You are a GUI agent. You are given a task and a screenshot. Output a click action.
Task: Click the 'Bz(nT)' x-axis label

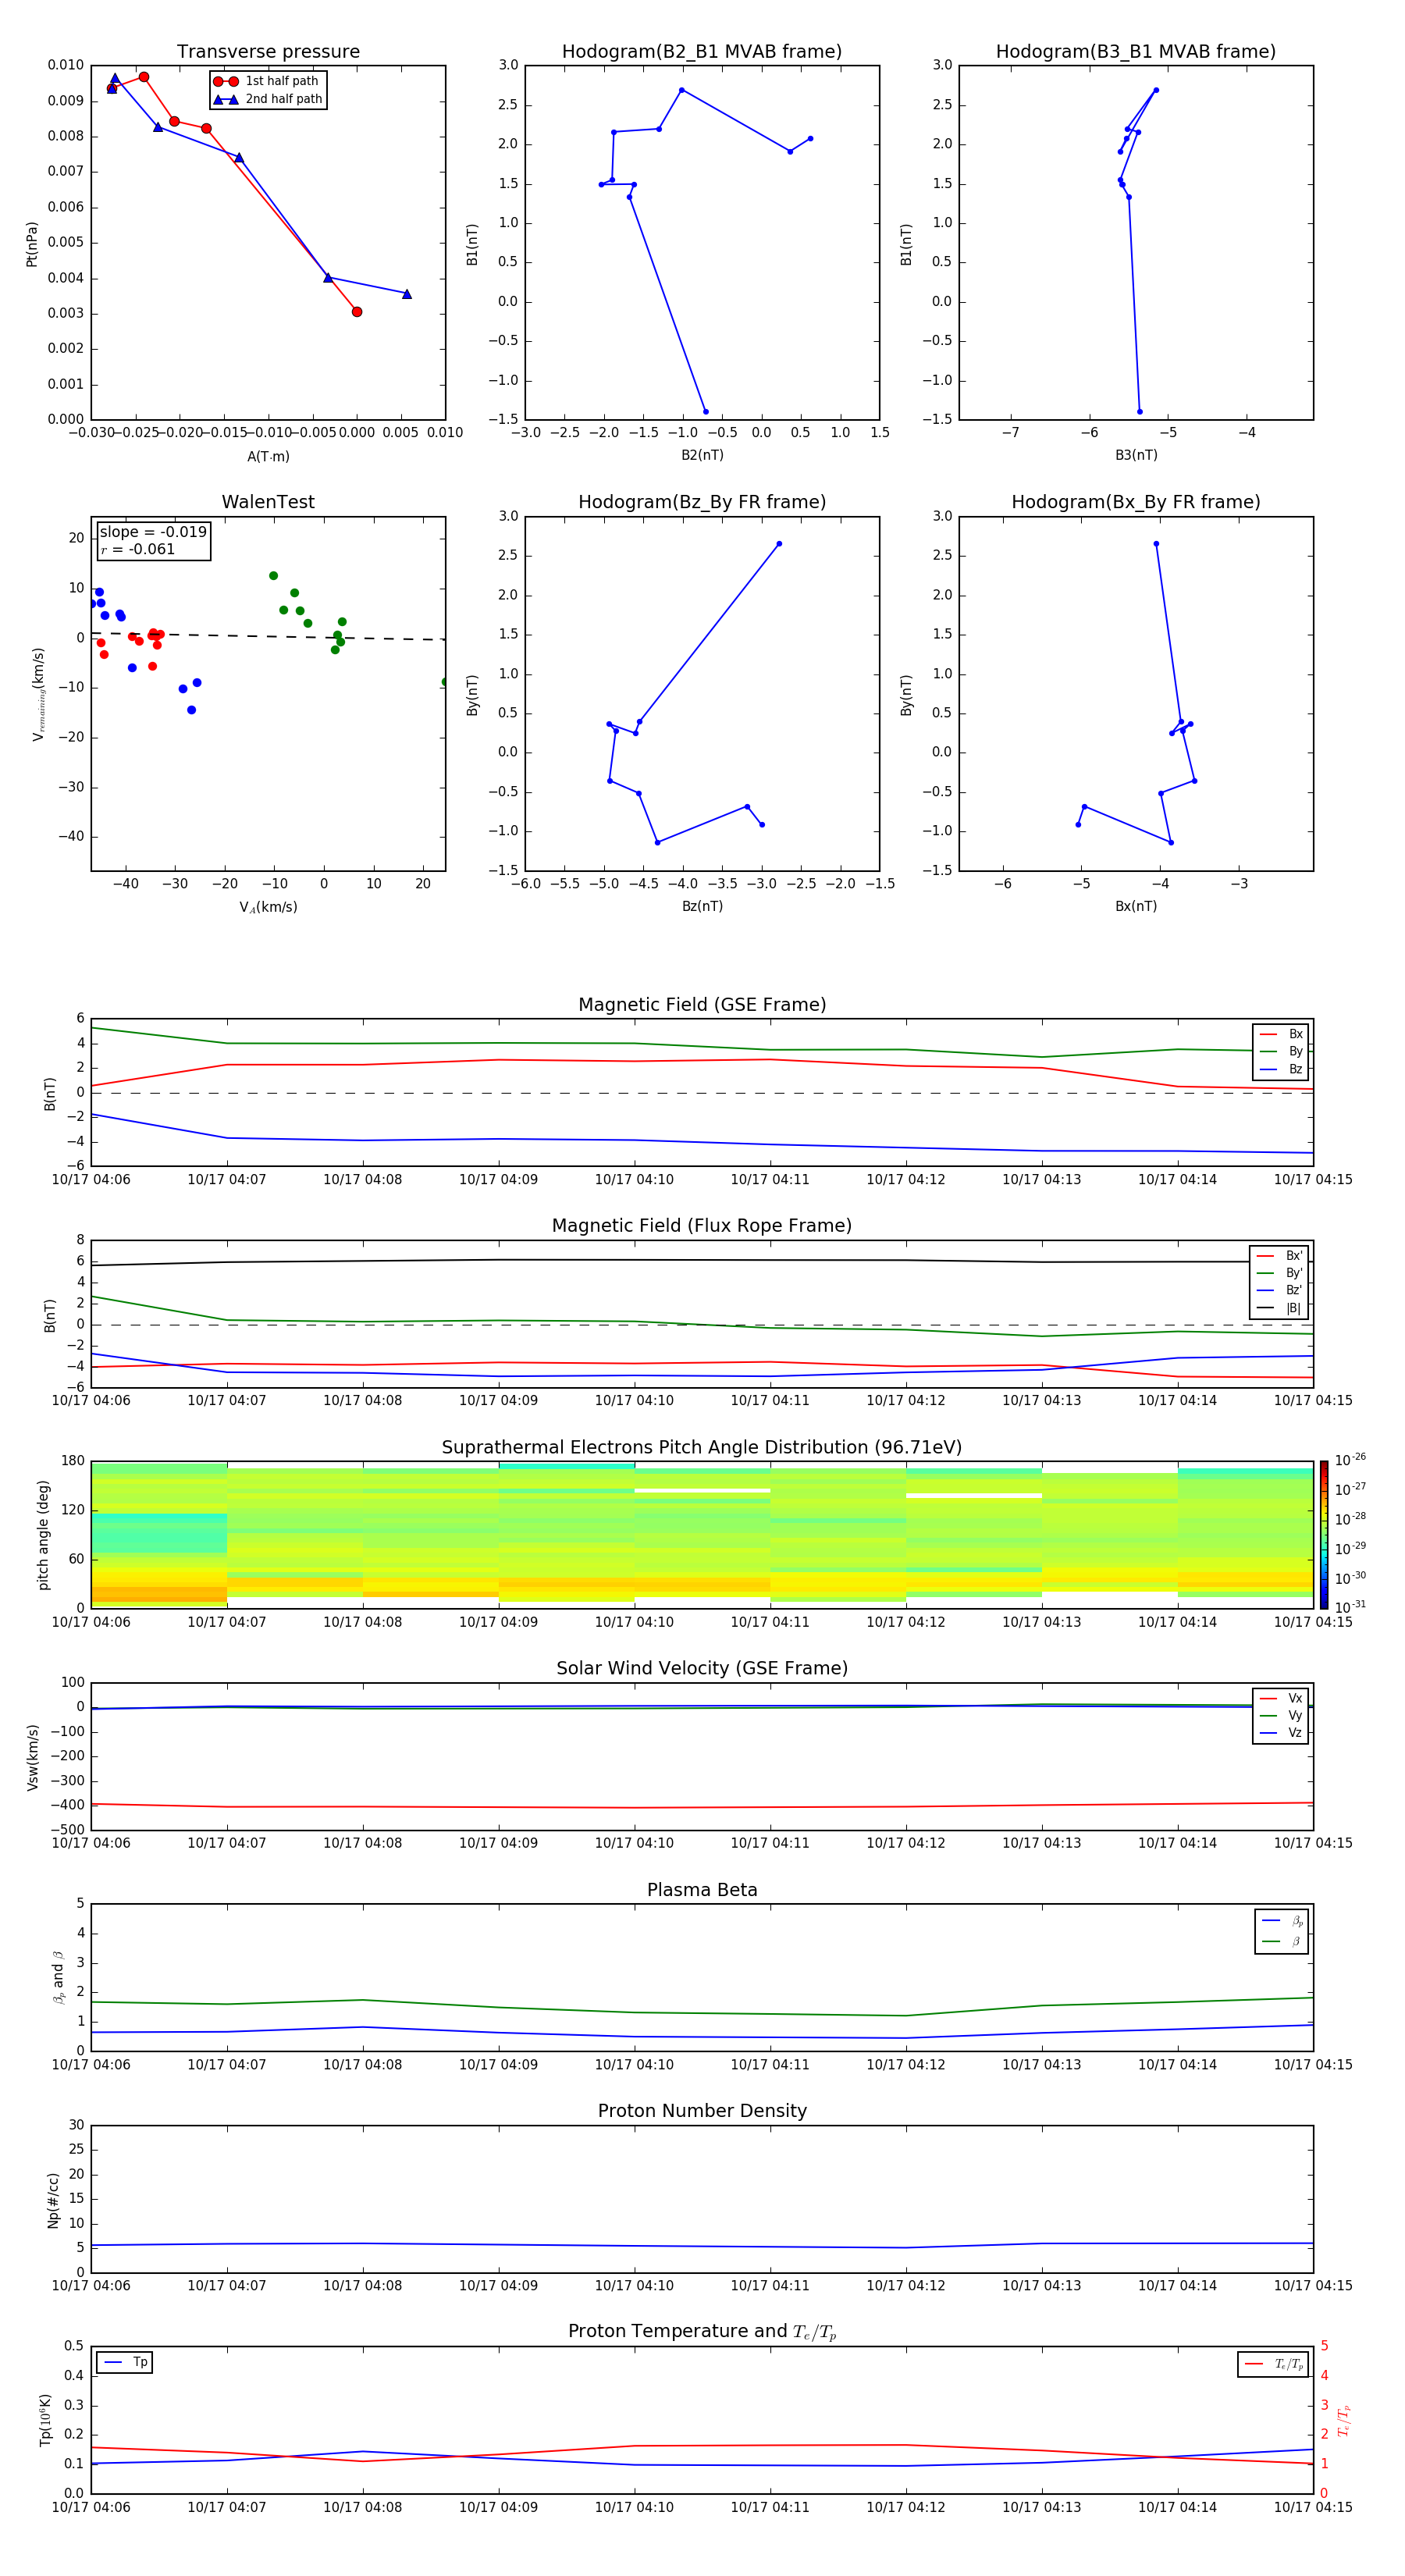[x=702, y=906]
